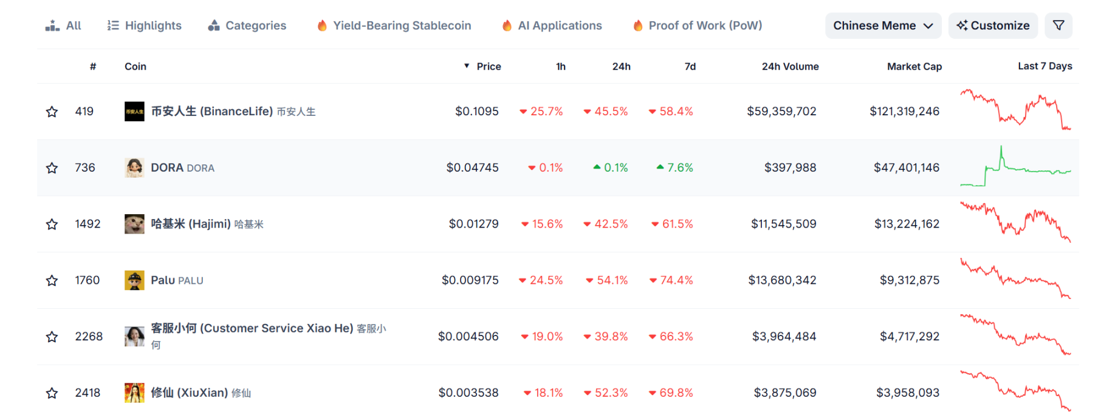This screenshot has width=1118, height=418.
Task: Click the XiuXian coin logo
Action: coord(134,393)
